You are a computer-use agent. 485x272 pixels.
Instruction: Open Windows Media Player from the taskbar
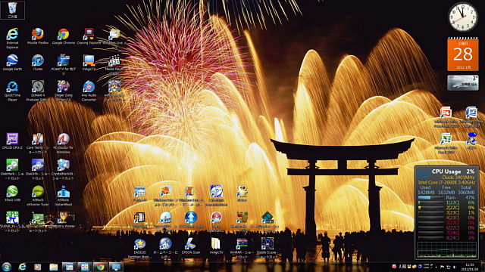tap(38, 267)
